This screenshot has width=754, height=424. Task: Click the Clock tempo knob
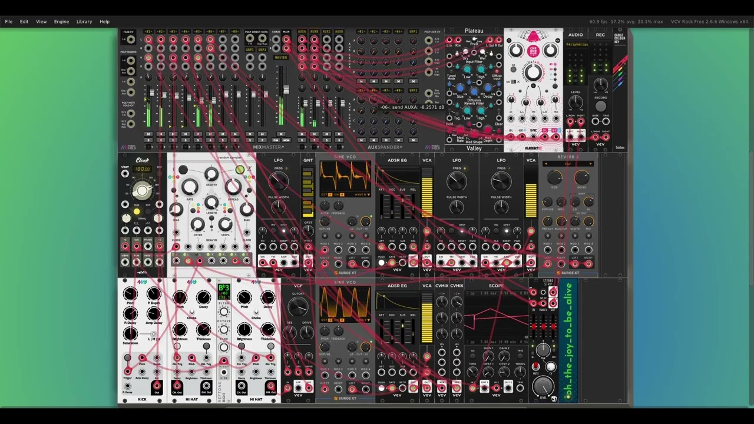click(x=142, y=191)
